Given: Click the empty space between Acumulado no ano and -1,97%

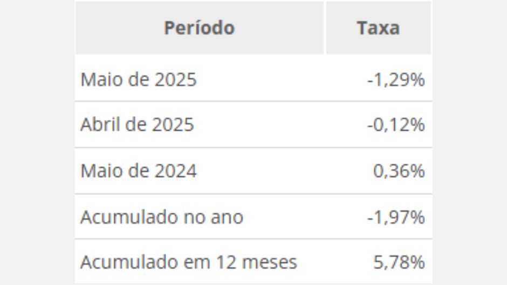Looking at the screenshot, I should 305,217.
